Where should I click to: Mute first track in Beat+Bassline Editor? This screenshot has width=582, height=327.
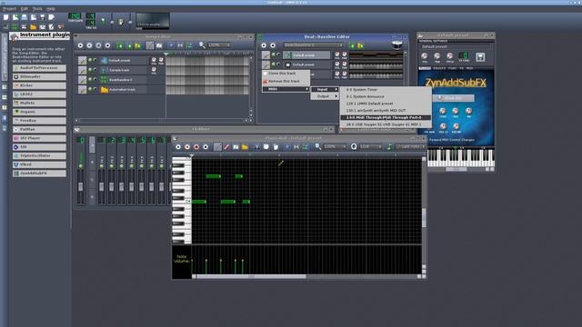pyautogui.click(x=273, y=54)
